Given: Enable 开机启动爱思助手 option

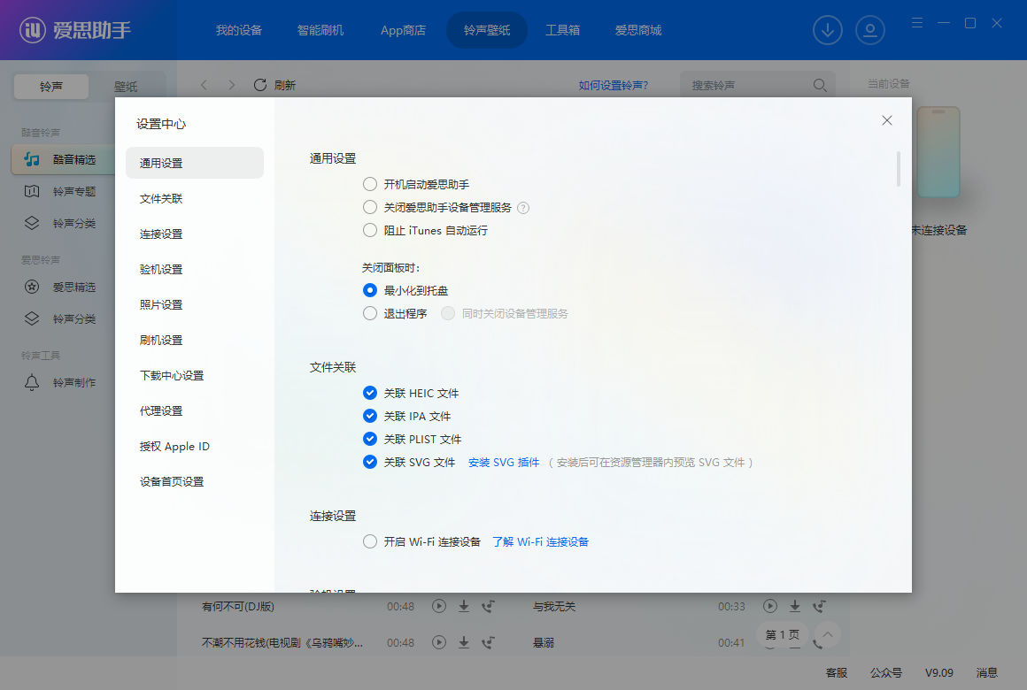Looking at the screenshot, I should click(x=369, y=184).
